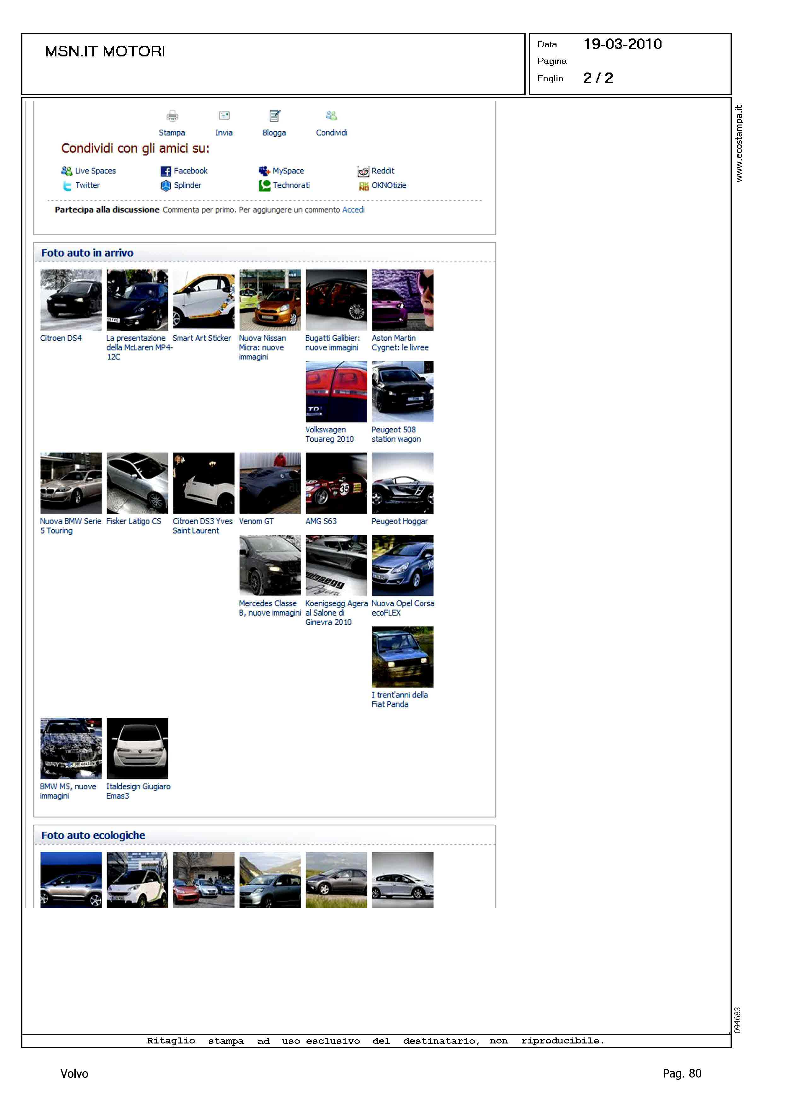Click the Reddit alien icon
Image resolution: width=787 pixels, height=1104 pixels.
[x=363, y=171]
